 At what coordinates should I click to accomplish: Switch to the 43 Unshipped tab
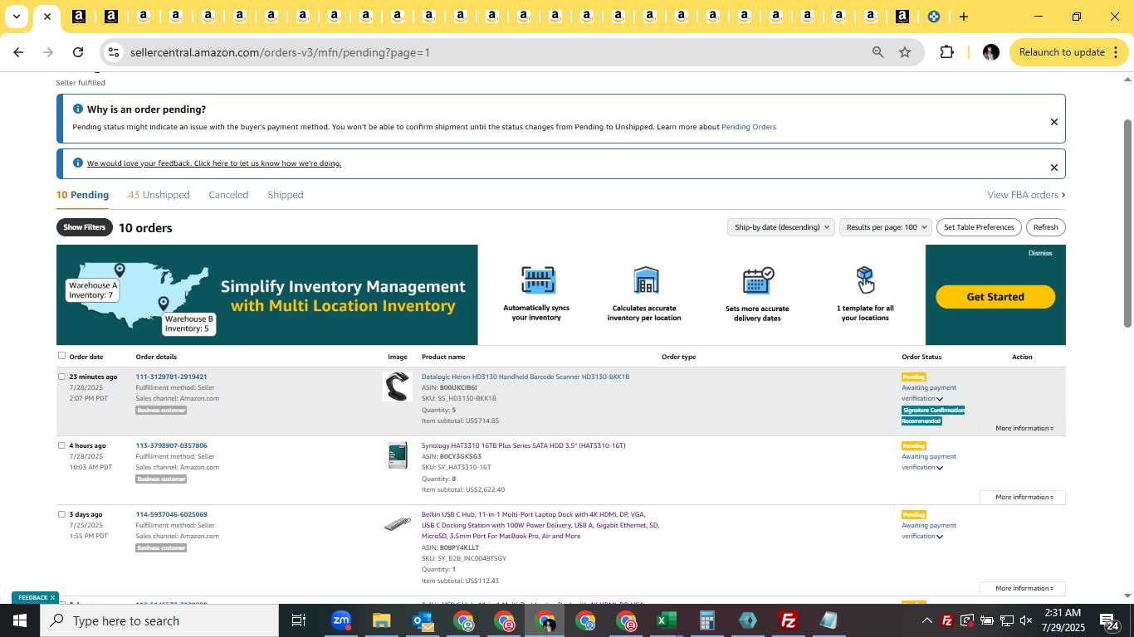(159, 195)
